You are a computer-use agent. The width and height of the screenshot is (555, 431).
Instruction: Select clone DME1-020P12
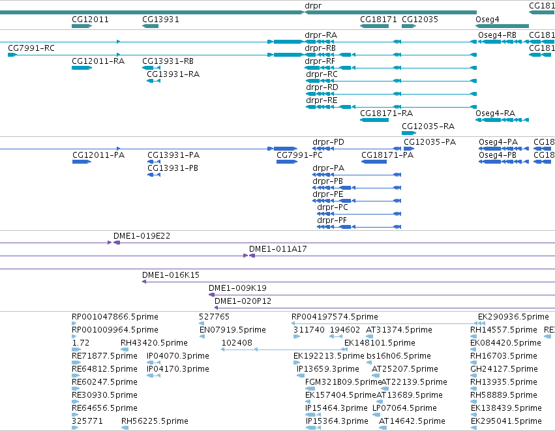385,308
